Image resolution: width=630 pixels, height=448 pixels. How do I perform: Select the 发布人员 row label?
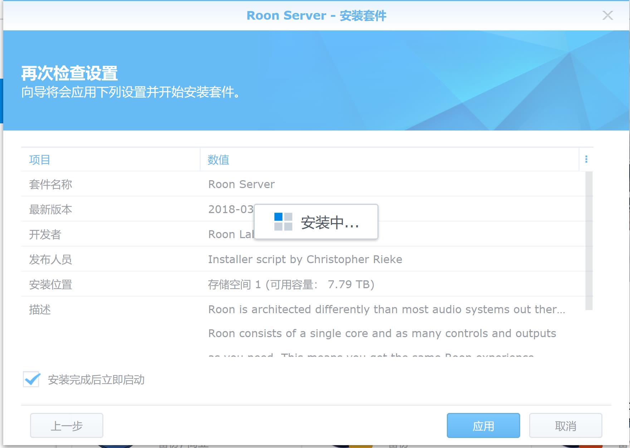(x=50, y=259)
